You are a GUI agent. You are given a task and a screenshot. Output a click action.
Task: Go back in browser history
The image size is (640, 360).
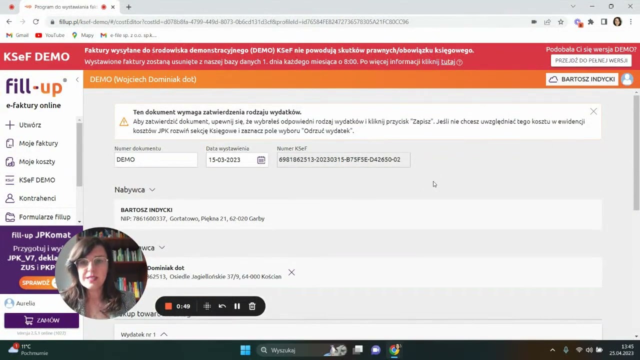(9, 22)
